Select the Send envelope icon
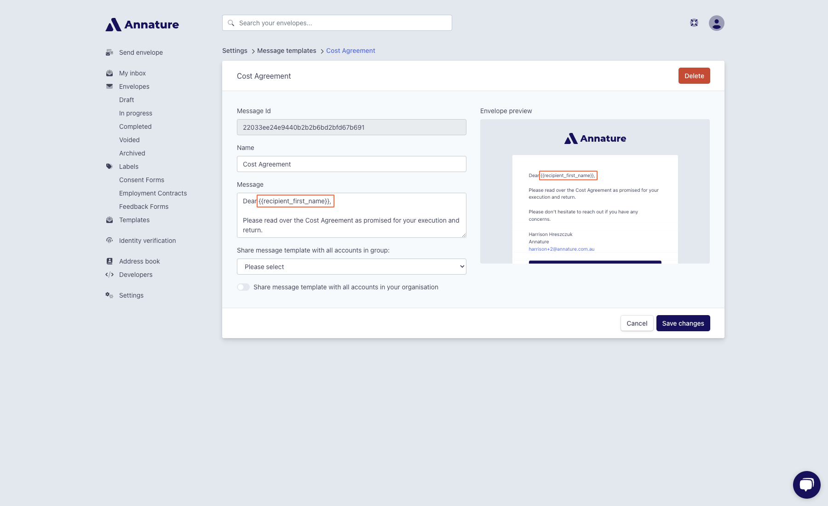Viewport: 828px width, 506px height. click(109, 52)
